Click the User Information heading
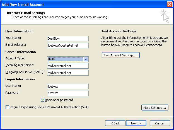 [19, 31]
